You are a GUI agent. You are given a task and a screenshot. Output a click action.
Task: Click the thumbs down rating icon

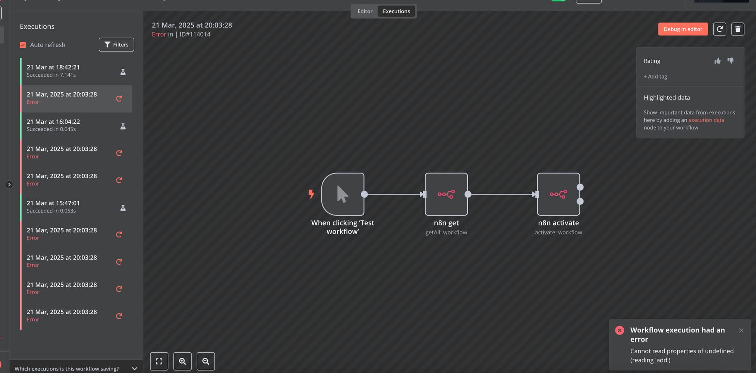[x=730, y=61]
